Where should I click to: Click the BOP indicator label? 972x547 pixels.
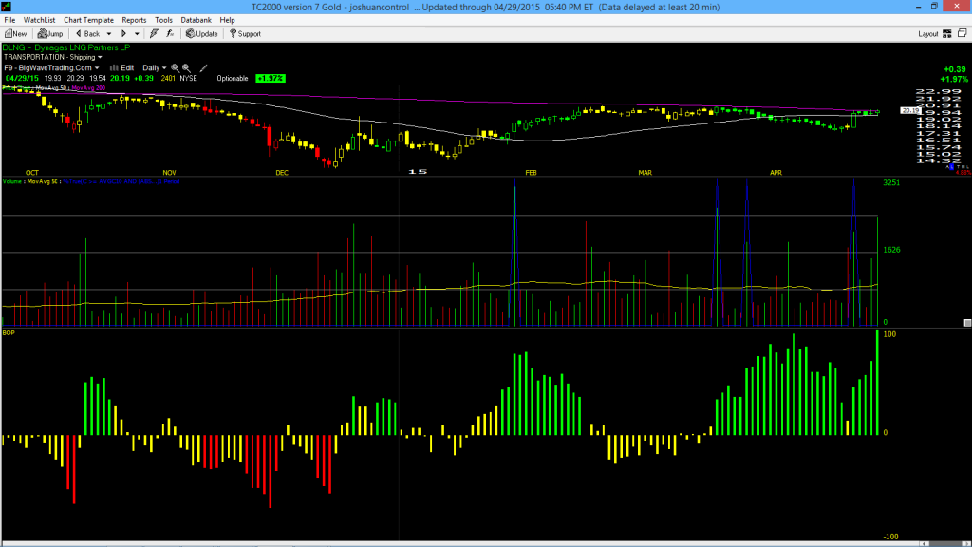tap(9, 333)
